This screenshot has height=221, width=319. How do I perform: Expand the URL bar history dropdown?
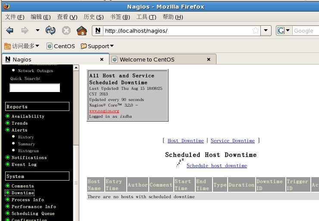pos(266,31)
